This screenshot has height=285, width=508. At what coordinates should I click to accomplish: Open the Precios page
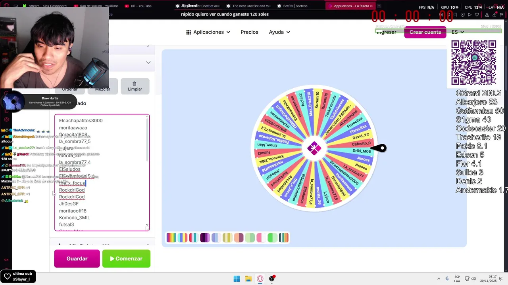(x=249, y=32)
